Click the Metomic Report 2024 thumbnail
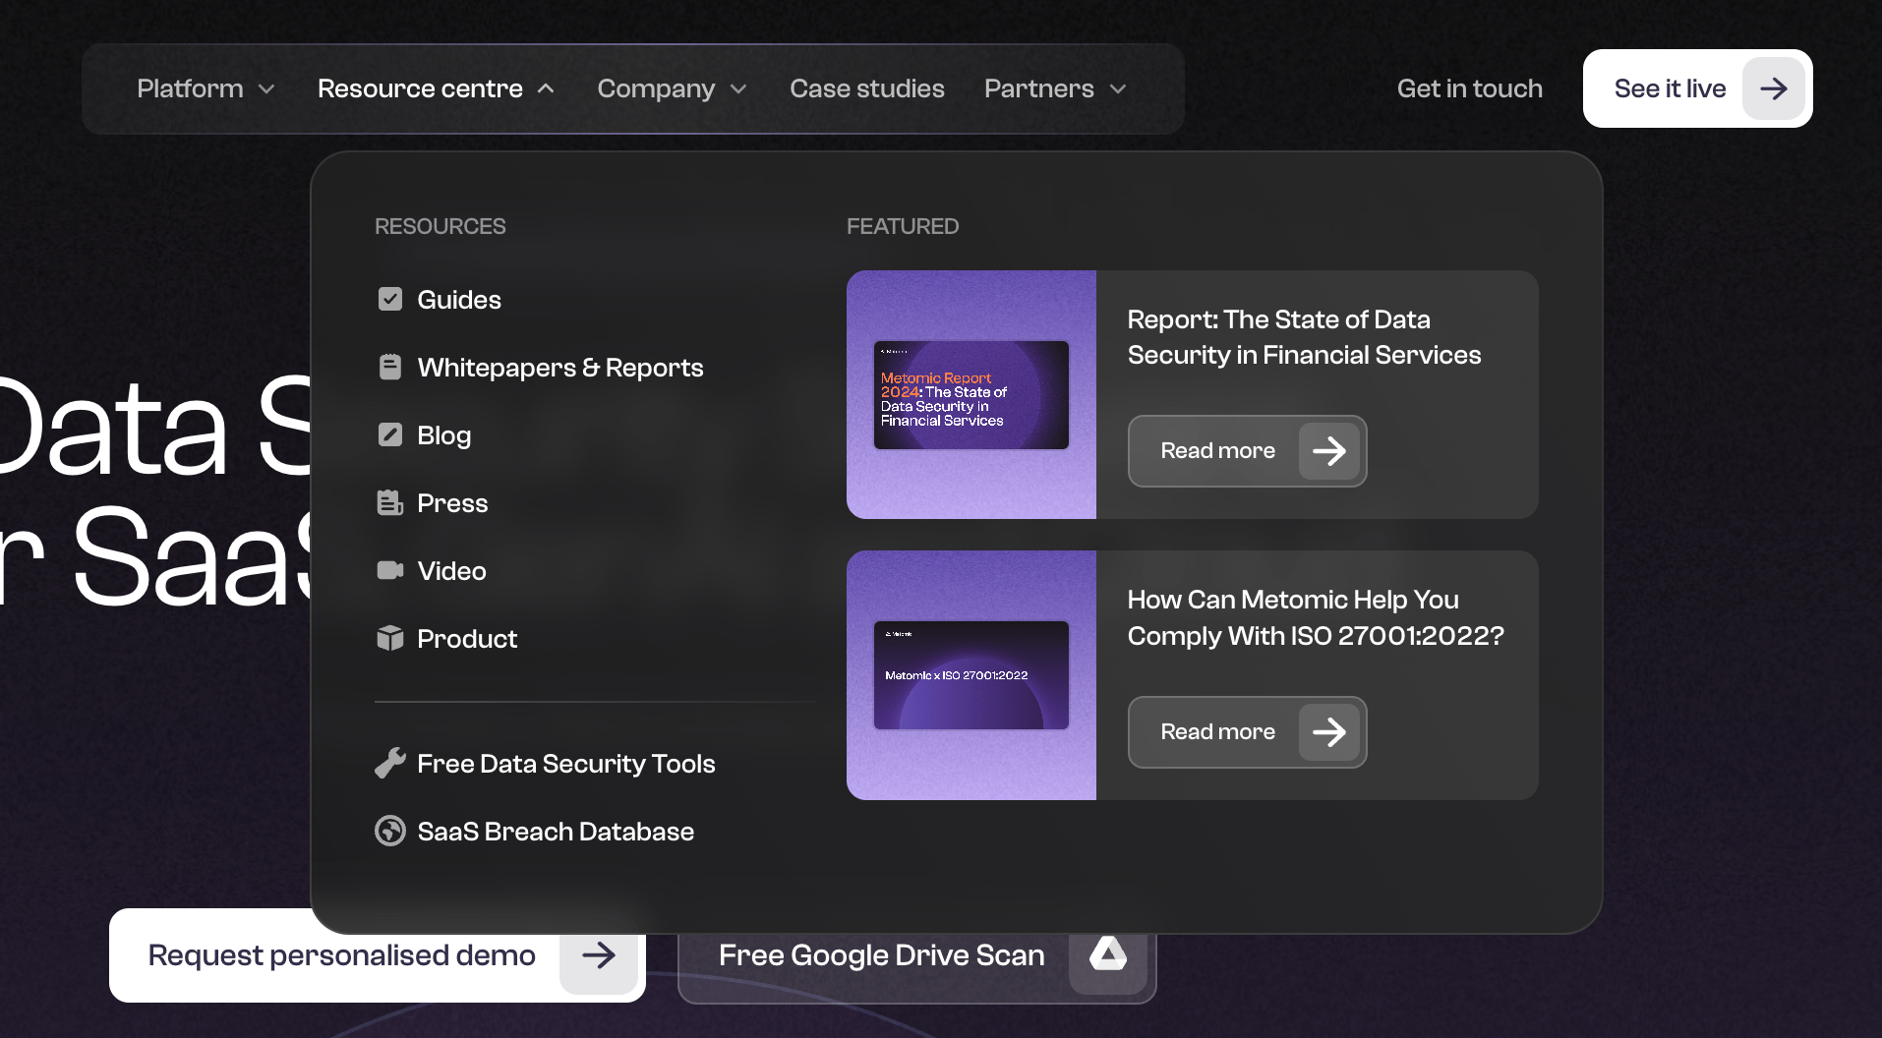Viewport: 1882px width, 1038px height. click(x=970, y=394)
